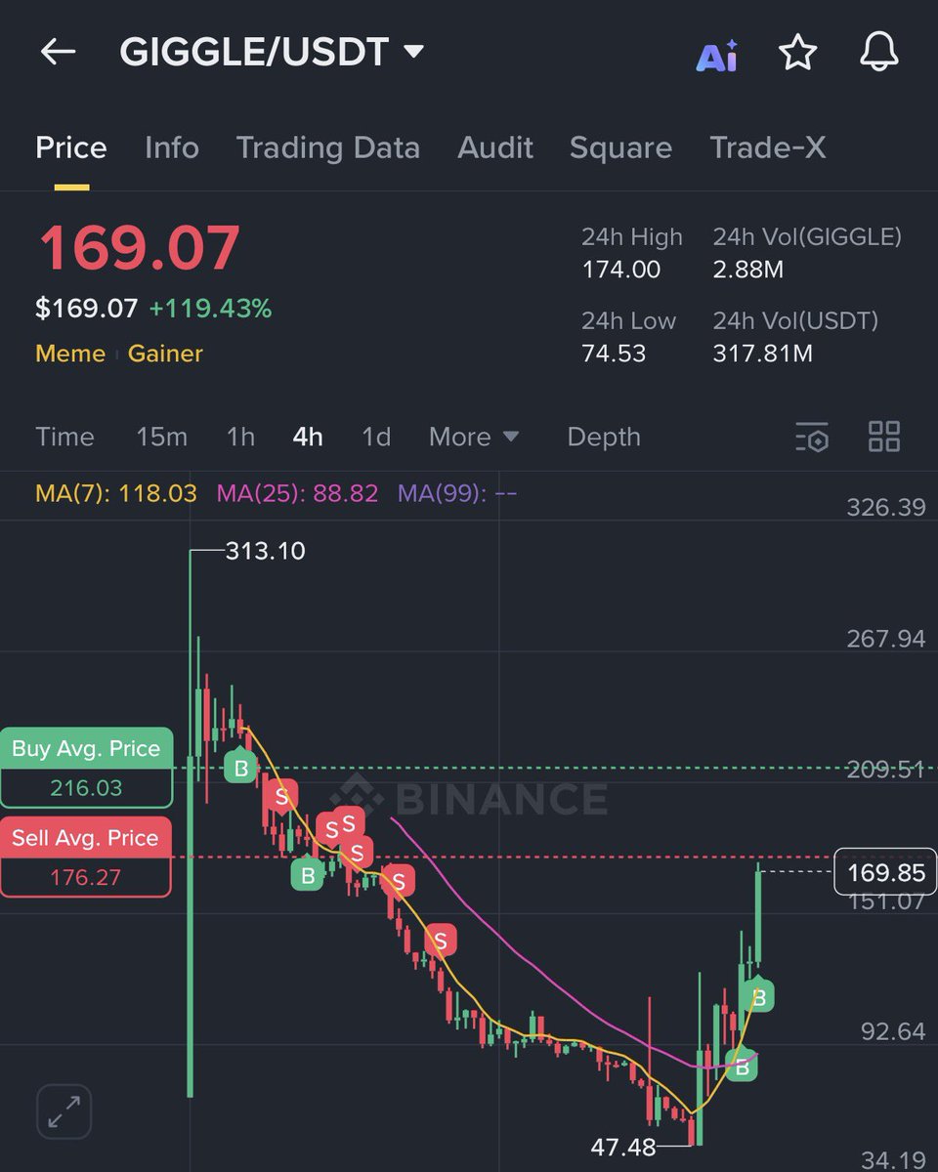Tap the 92.64 price axis label
Viewport: 938px width, 1172px height.
coord(893,1031)
